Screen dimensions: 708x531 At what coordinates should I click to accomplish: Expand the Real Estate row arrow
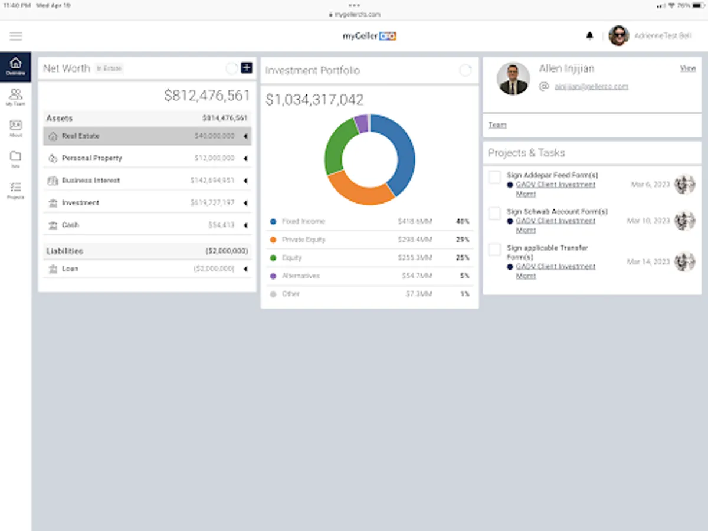245,136
